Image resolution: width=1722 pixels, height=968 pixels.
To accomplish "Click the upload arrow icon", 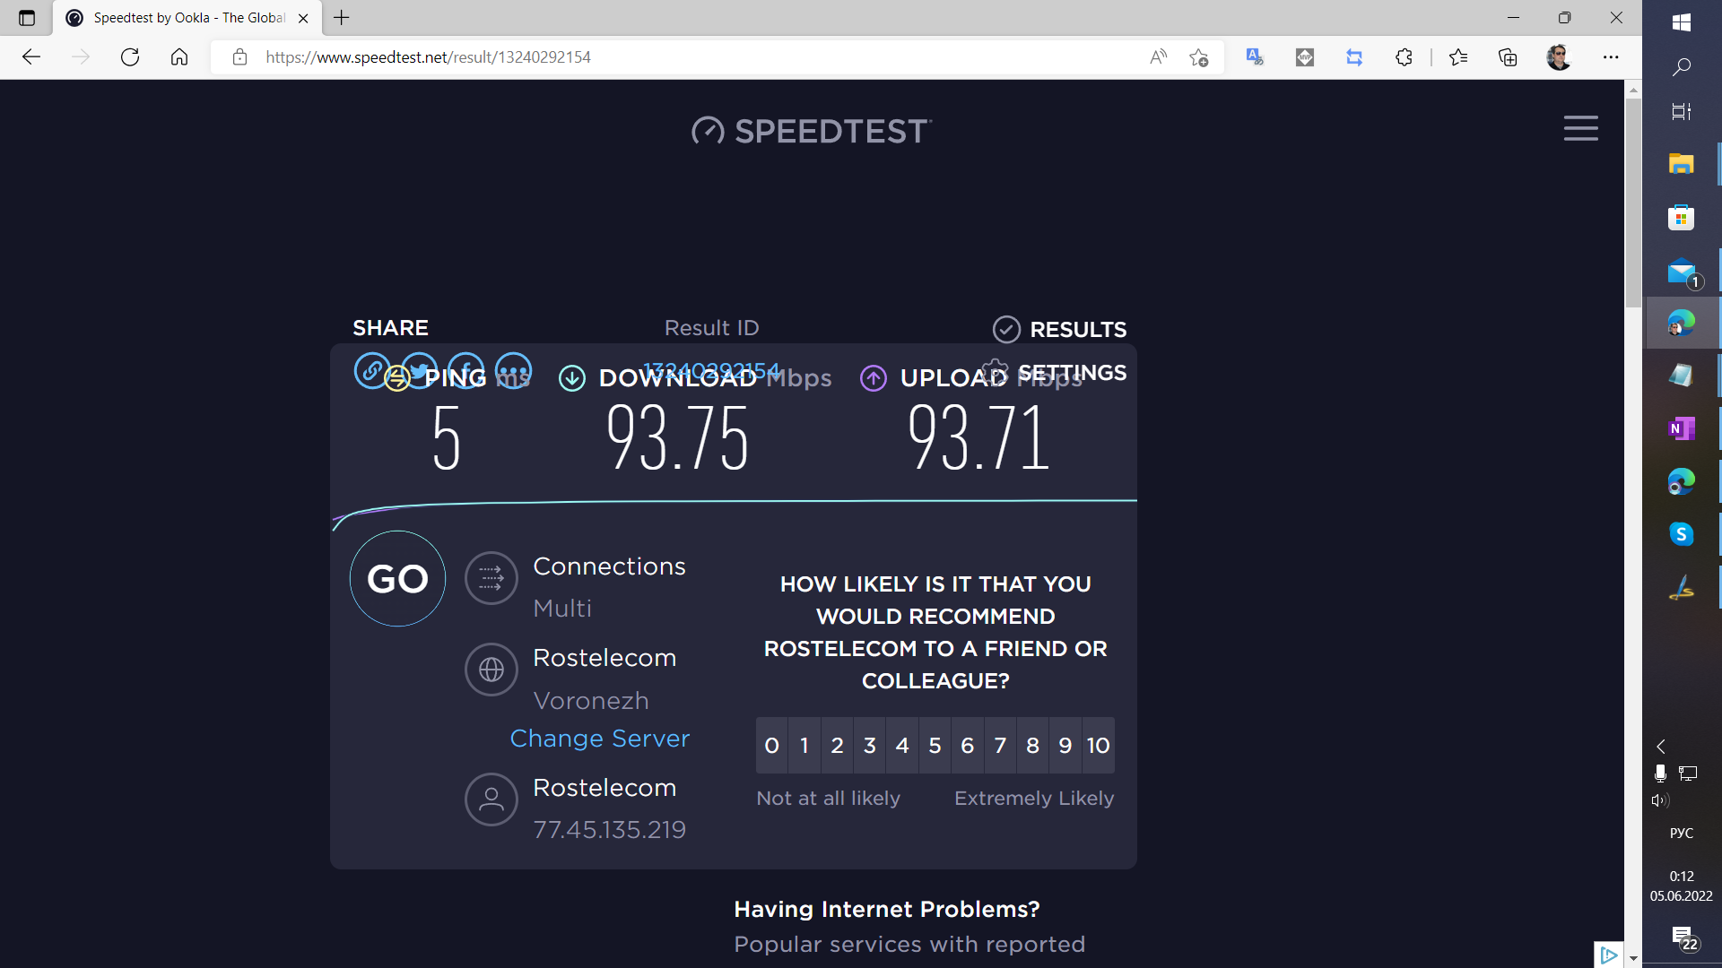I will tap(872, 377).
